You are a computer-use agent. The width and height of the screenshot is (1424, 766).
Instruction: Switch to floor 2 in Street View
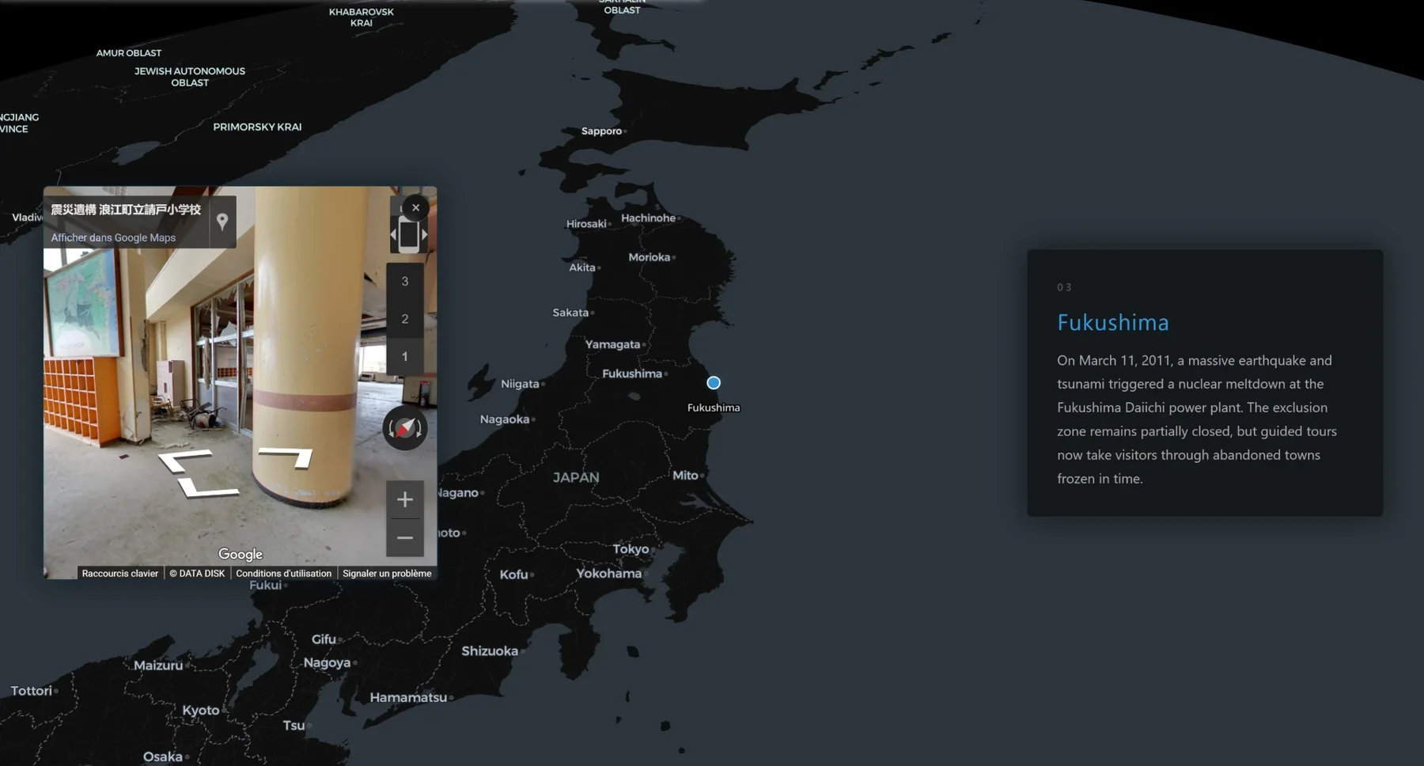405,319
